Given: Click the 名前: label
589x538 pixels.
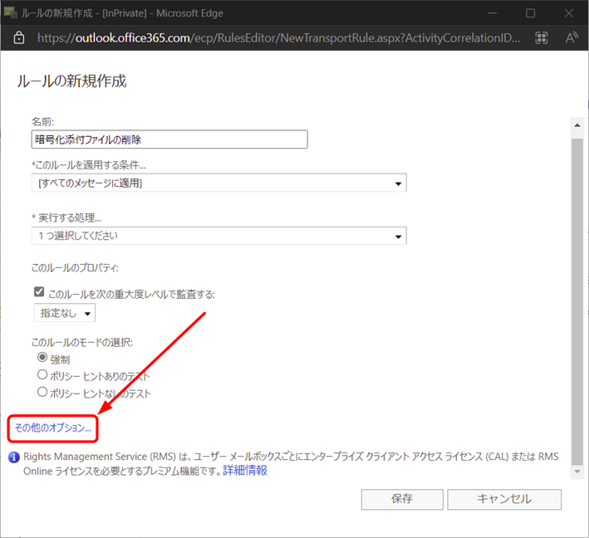Looking at the screenshot, I should coord(42,122).
